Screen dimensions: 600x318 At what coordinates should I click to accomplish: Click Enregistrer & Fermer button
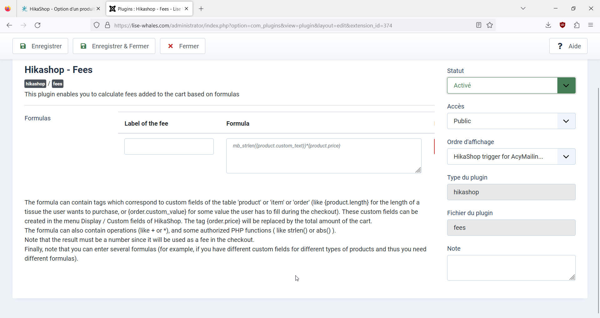(x=114, y=46)
